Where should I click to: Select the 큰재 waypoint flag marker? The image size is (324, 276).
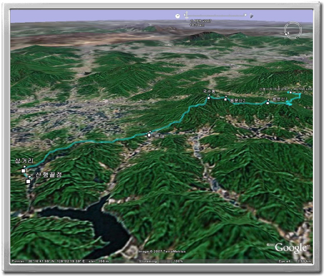(x=149, y=134)
